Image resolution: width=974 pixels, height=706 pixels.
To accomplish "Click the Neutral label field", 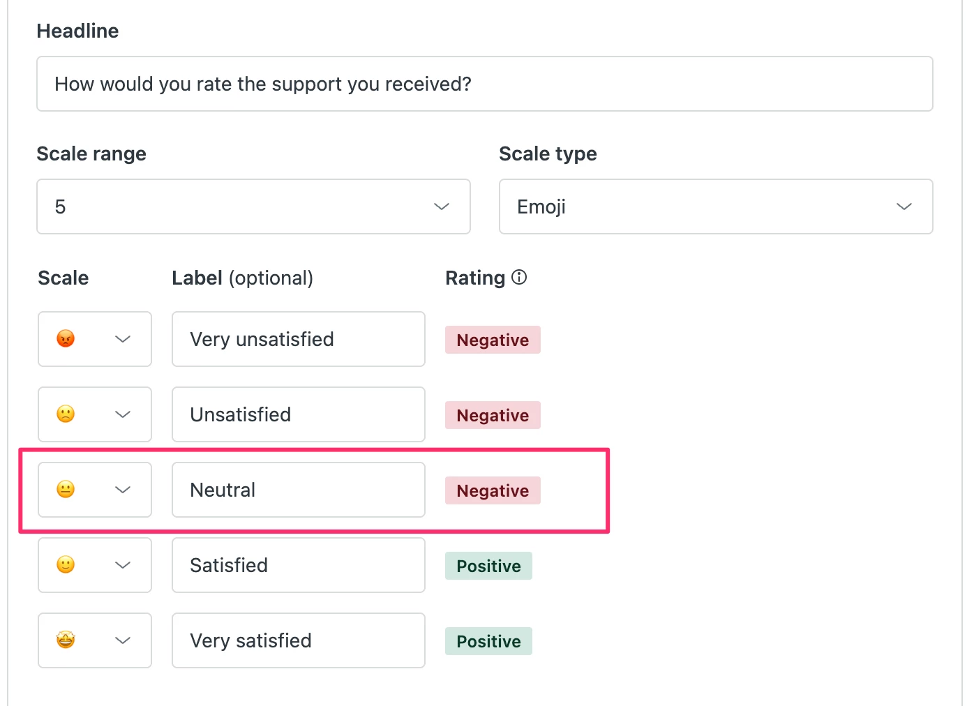I will 299,490.
